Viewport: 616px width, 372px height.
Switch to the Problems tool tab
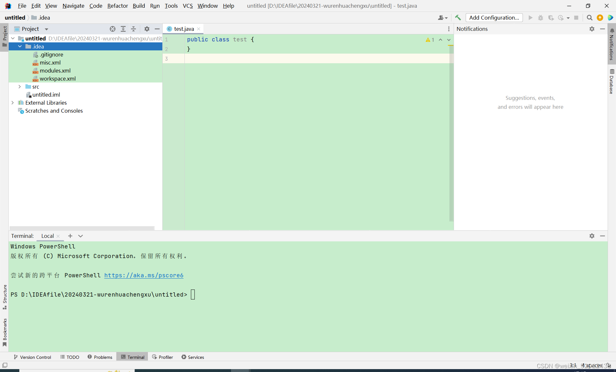100,357
